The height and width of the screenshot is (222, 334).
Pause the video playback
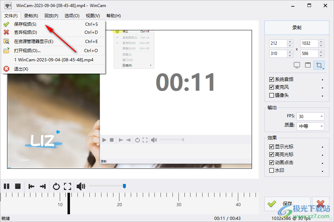click(x=7, y=186)
